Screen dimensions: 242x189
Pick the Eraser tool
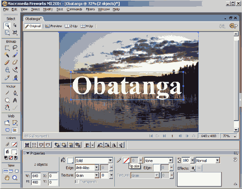(15, 62)
